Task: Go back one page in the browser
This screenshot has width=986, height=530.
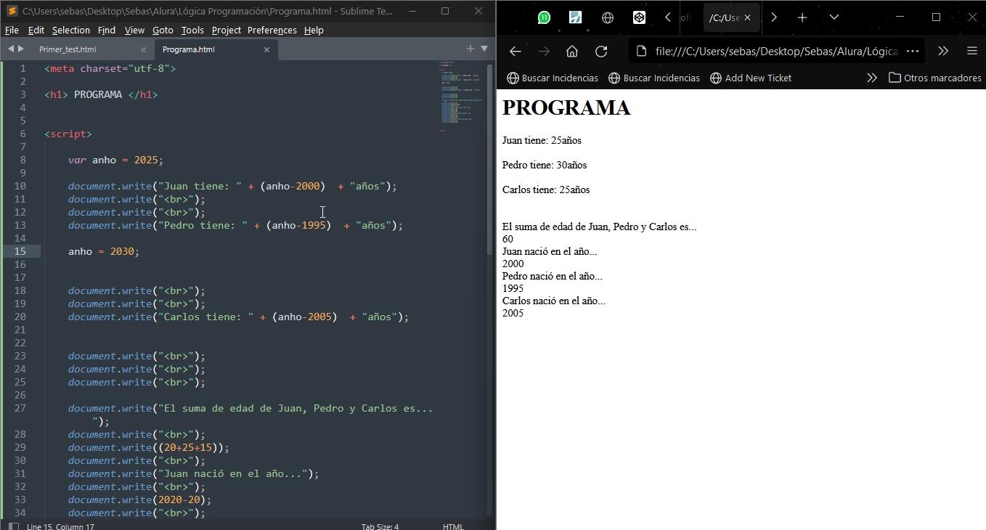Action: [515, 51]
